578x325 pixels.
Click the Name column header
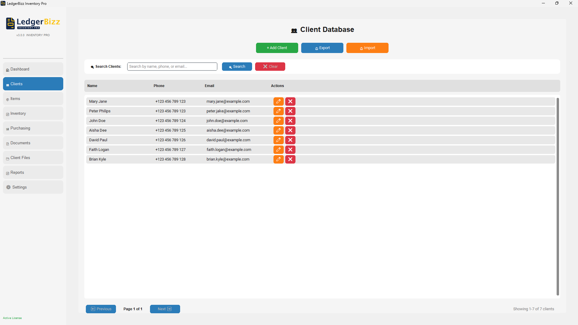click(x=92, y=86)
